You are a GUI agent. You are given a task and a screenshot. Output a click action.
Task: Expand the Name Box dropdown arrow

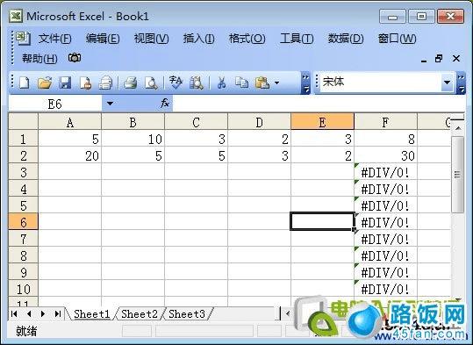(x=110, y=104)
